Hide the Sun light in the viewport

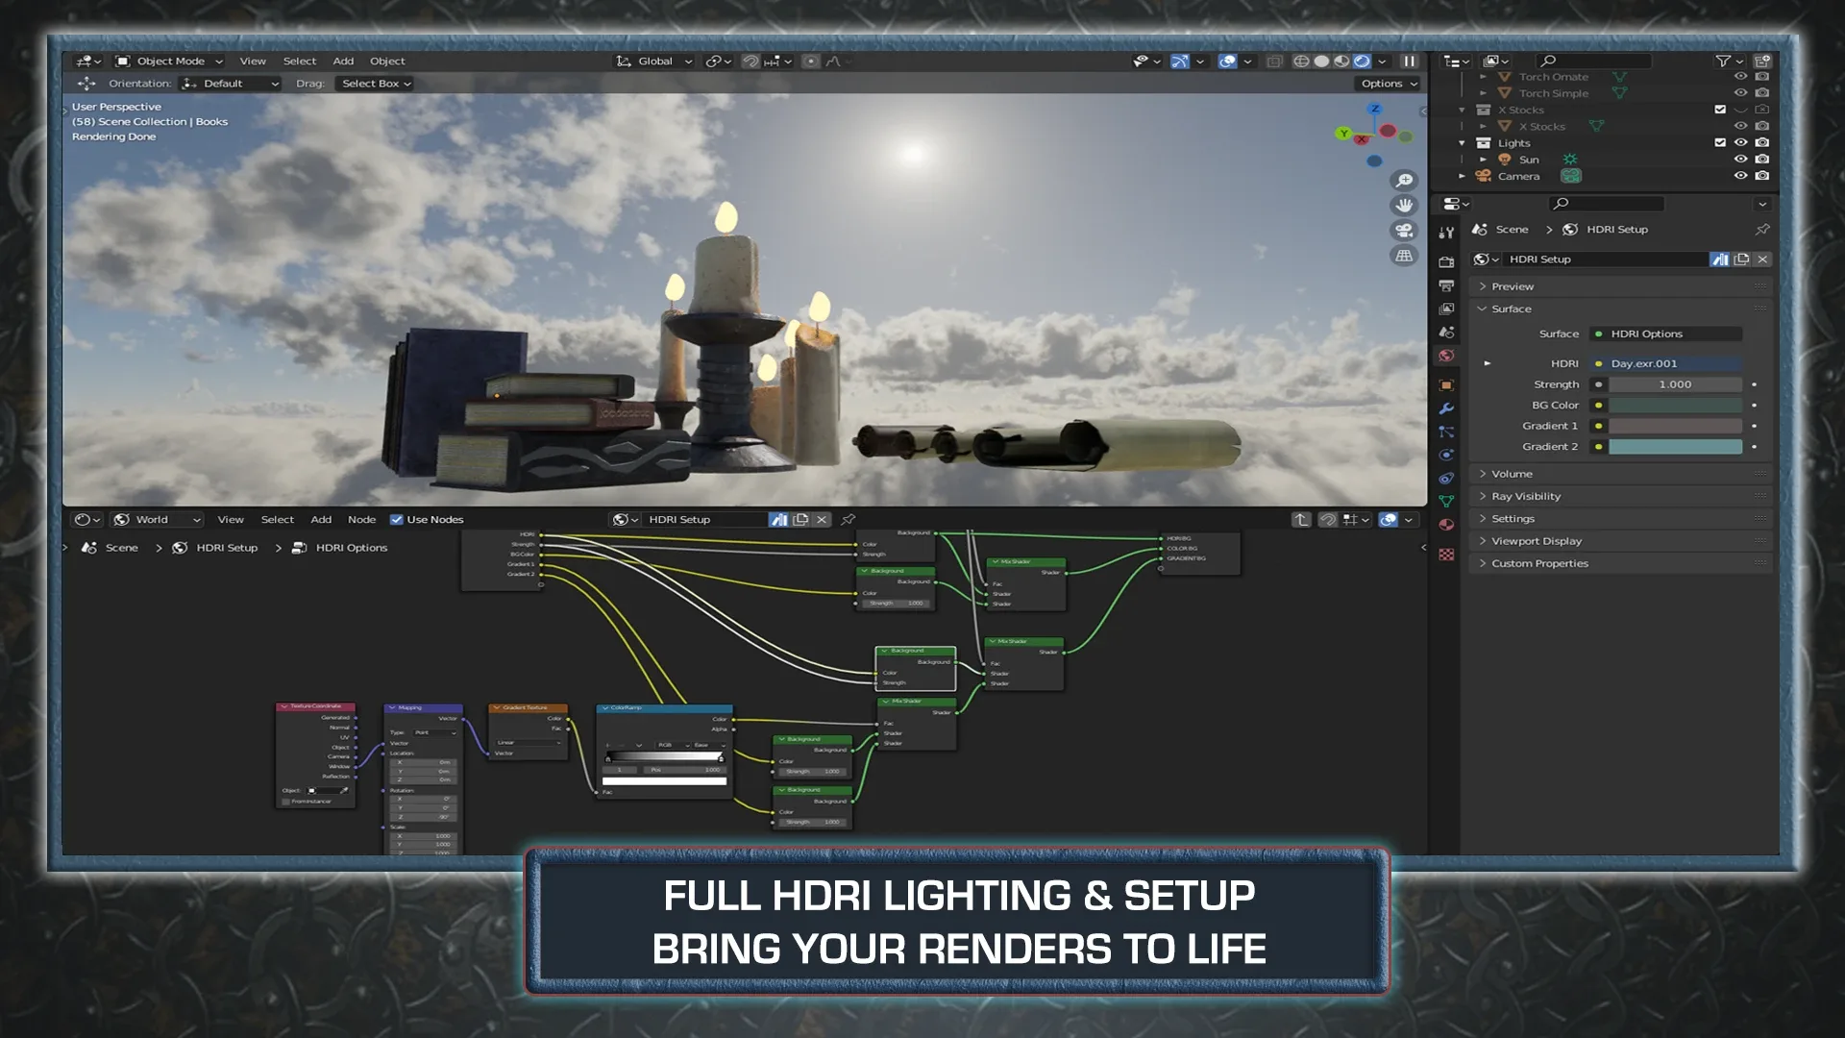click(x=1741, y=160)
